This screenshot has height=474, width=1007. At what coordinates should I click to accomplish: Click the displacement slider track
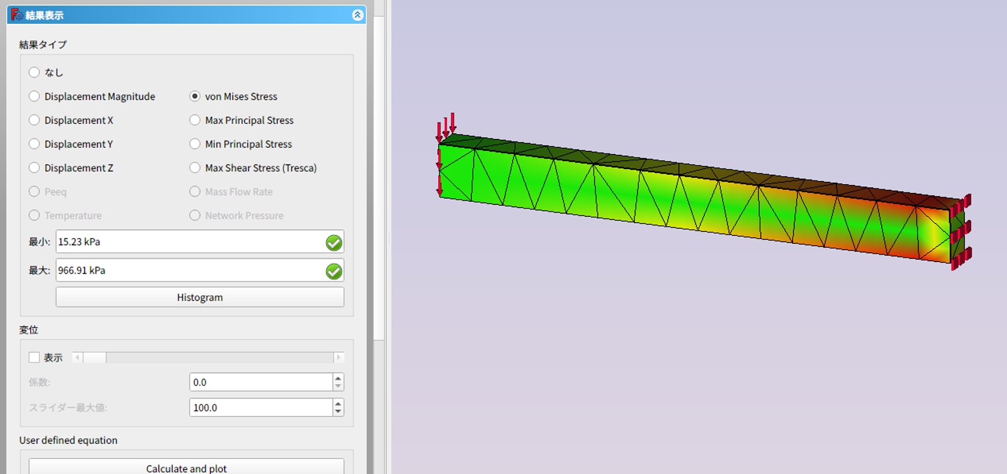tap(220, 358)
